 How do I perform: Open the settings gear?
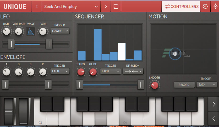[x=205, y=7]
